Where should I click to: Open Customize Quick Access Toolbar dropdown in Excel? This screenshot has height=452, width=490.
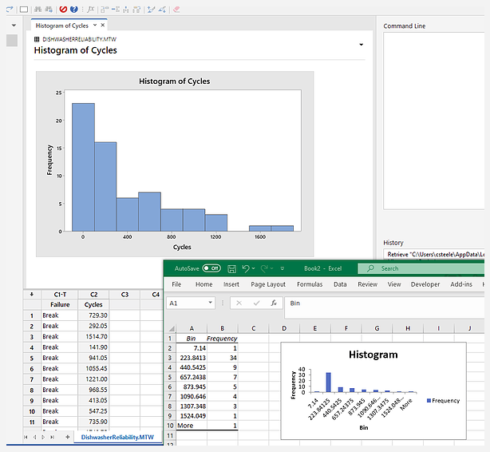283,268
